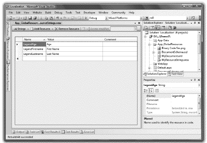207x143 pixels.
Task: Open the Find Results 1 tab
Action: coord(50,132)
